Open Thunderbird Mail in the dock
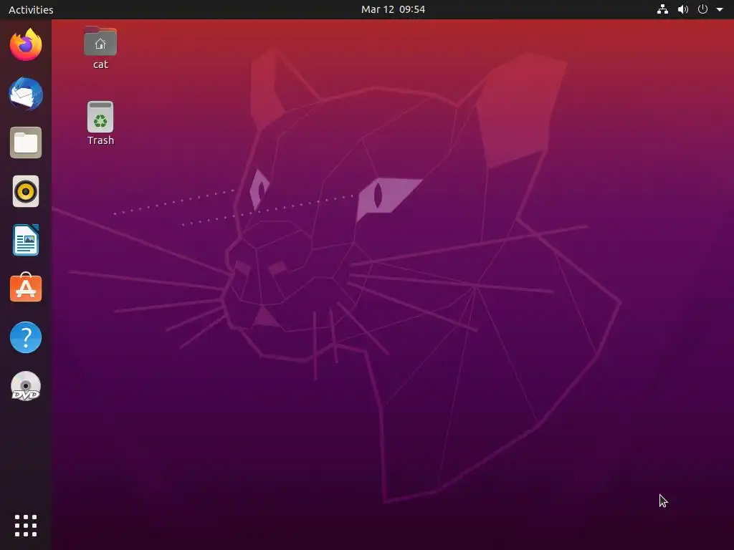Screen dimensions: 734x550 coord(26,94)
